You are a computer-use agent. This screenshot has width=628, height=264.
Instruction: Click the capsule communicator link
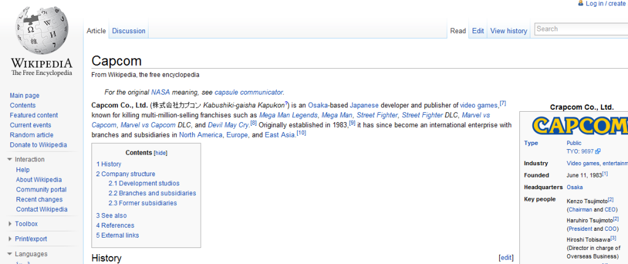249,92
